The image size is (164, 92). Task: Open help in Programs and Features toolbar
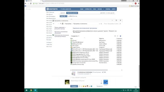click(x=120, y=36)
